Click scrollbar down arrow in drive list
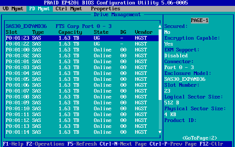The image size is (235, 147). click(160, 132)
